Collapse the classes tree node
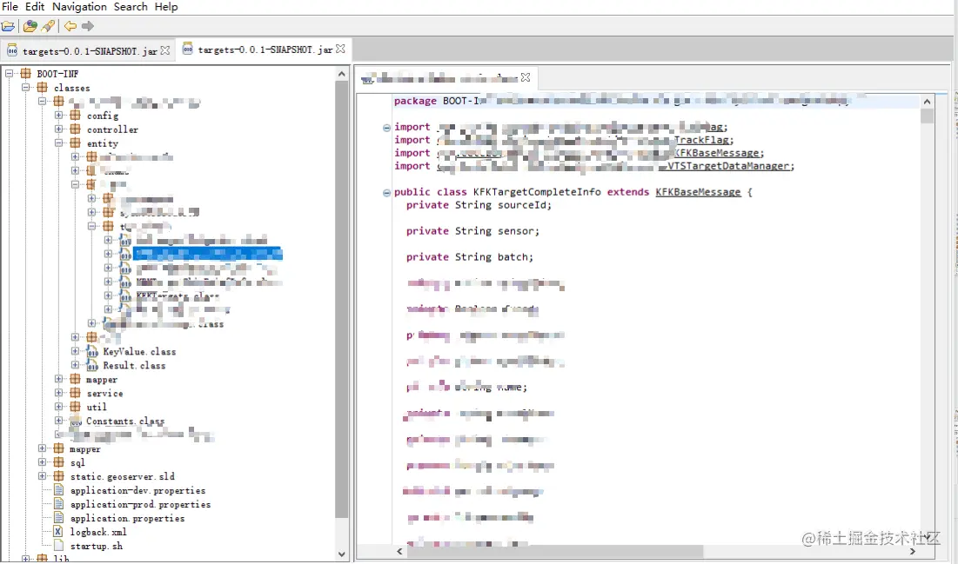 (24, 87)
